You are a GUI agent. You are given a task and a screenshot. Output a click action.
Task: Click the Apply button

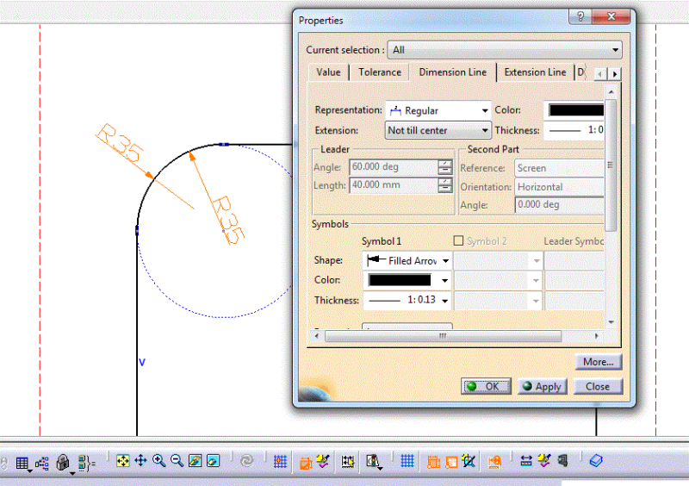point(543,387)
